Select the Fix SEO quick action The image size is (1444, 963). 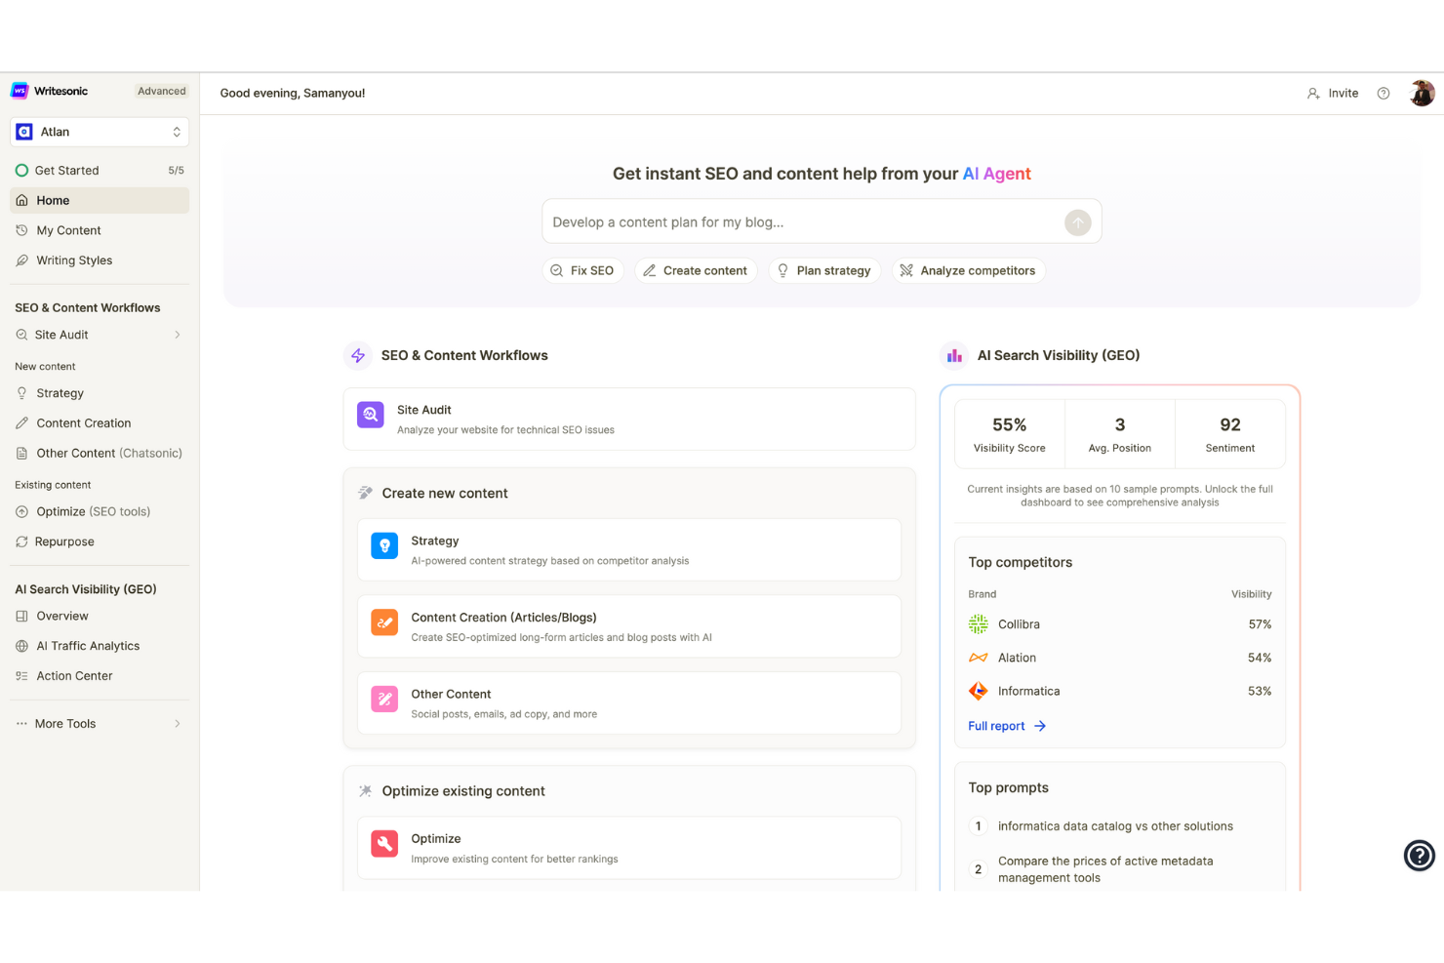[x=582, y=270]
